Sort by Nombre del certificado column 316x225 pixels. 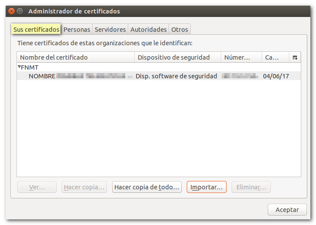coord(76,57)
